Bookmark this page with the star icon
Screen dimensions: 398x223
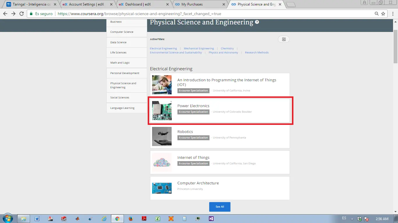coord(383,14)
